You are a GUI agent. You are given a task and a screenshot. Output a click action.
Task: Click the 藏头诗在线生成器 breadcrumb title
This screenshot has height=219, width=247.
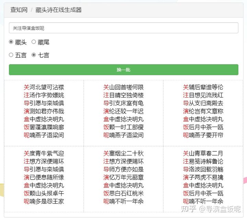58,10
